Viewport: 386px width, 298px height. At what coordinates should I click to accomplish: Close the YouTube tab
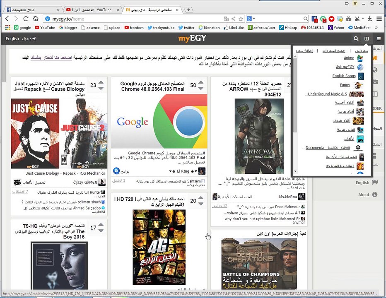coord(118,10)
